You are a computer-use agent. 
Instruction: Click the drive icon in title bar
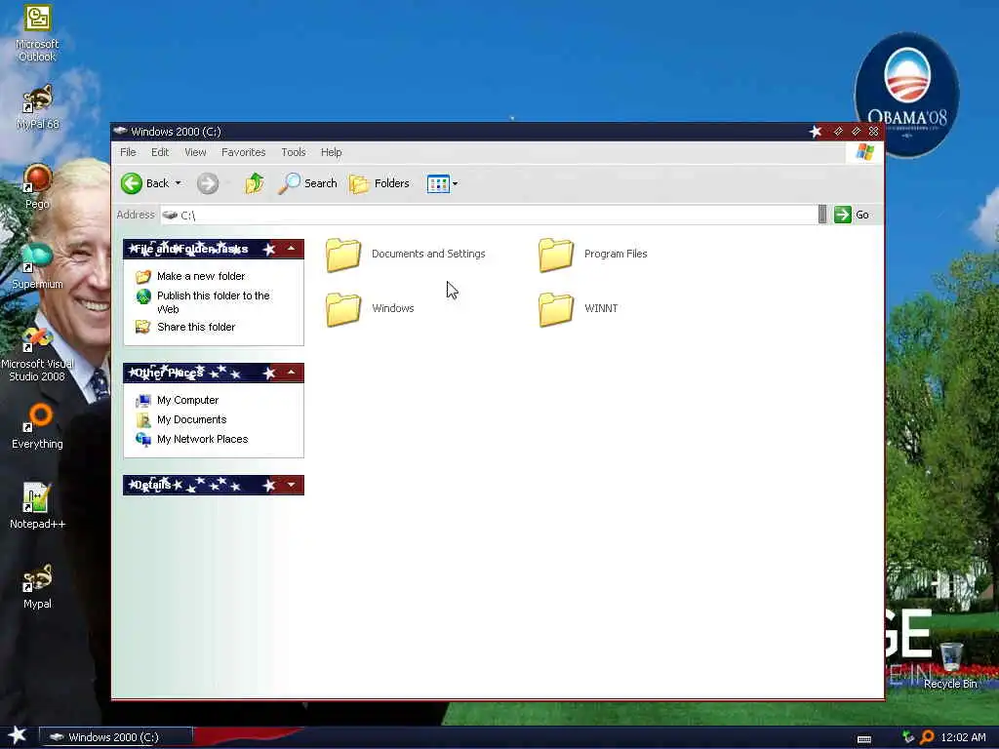[x=120, y=131]
